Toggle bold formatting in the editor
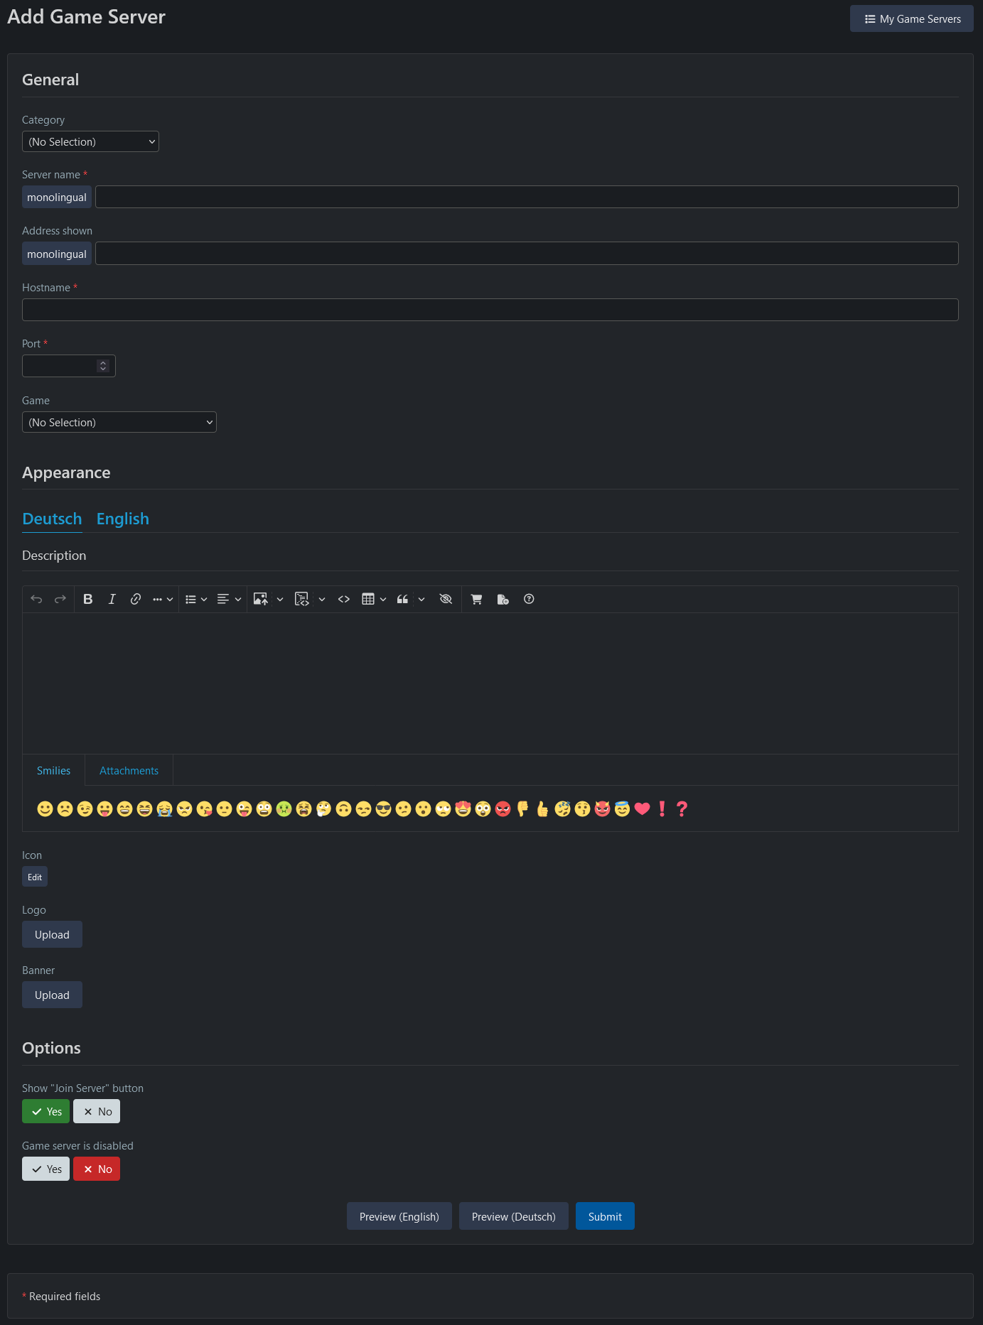This screenshot has width=983, height=1325. point(88,599)
